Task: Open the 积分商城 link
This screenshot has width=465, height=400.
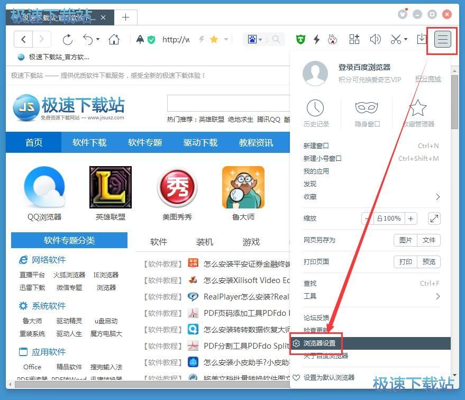Action: point(428,79)
